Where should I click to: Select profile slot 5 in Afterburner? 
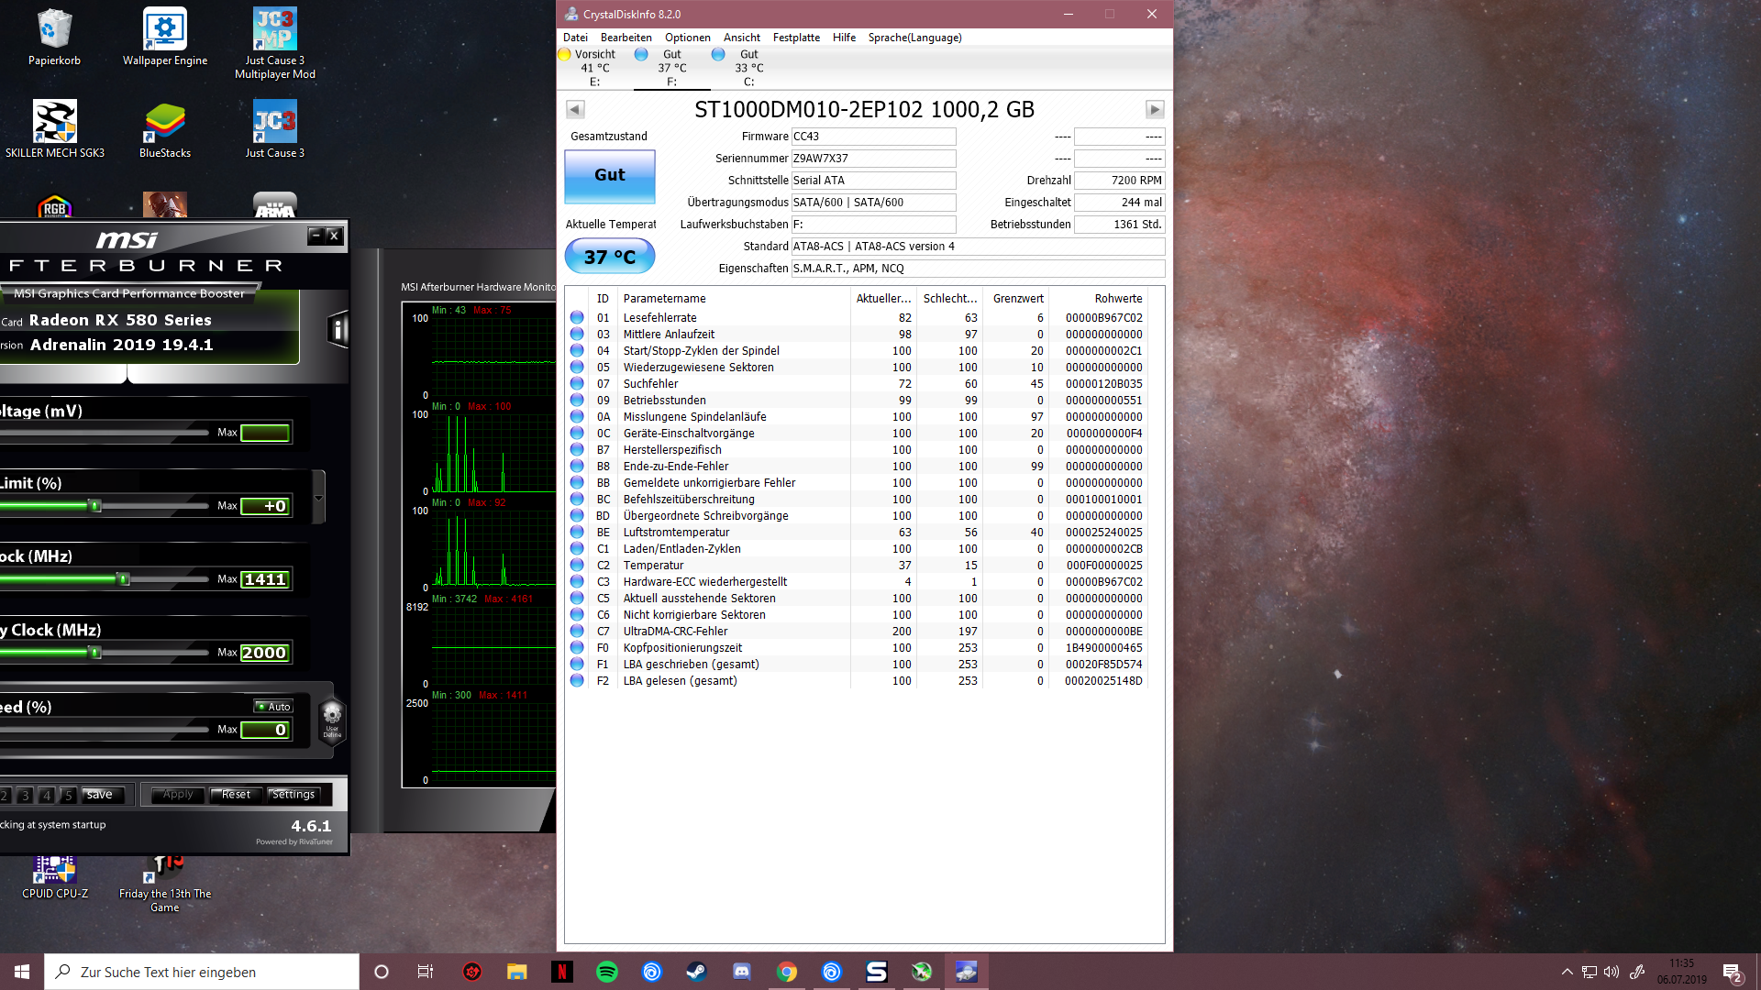pyautogui.click(x=68, y=796)
